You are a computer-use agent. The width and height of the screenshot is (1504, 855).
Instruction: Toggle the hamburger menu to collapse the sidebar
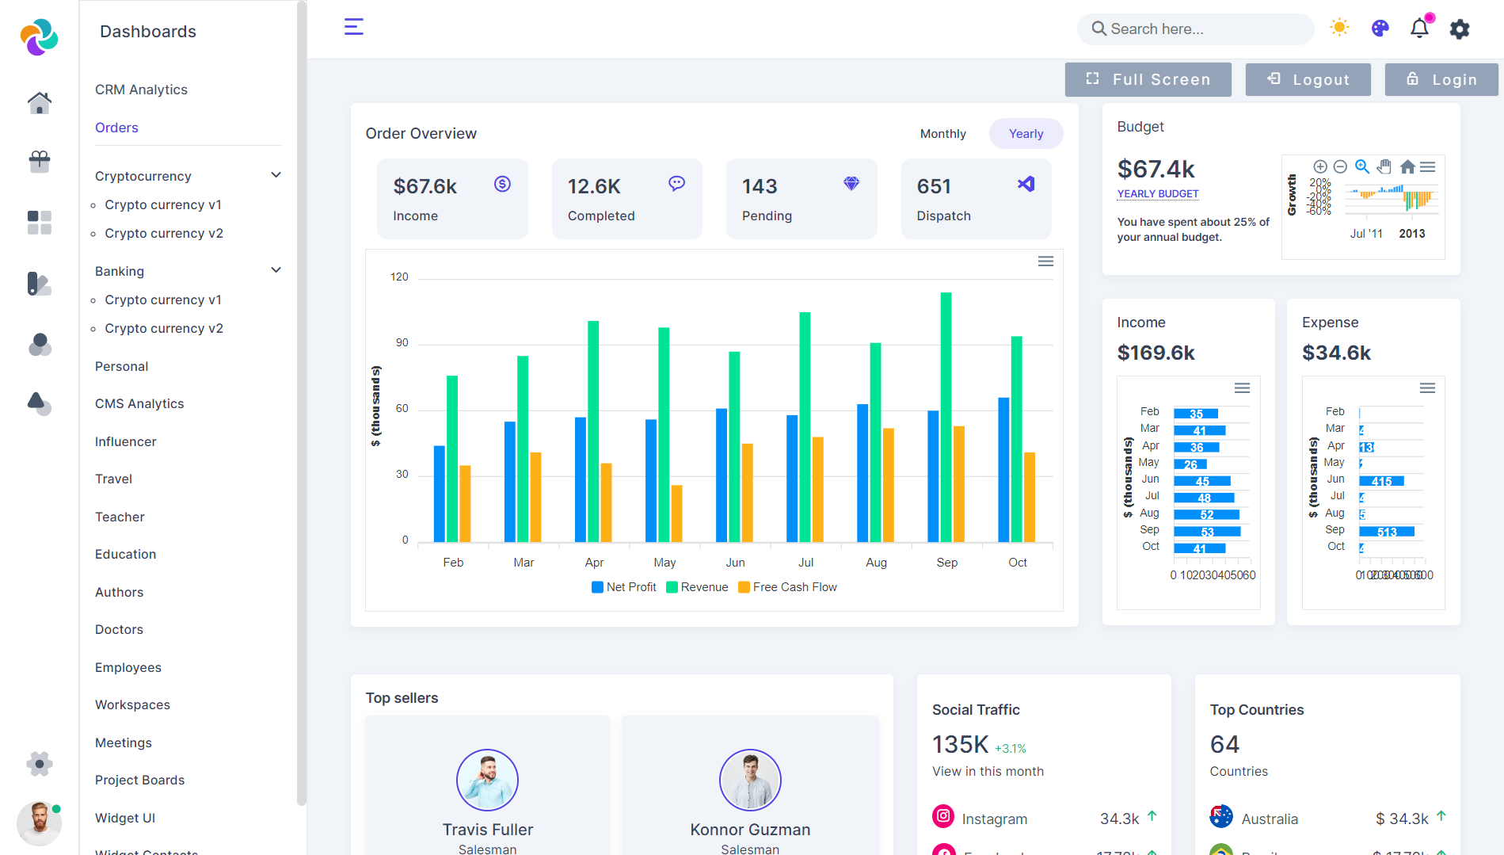point(354,27)
